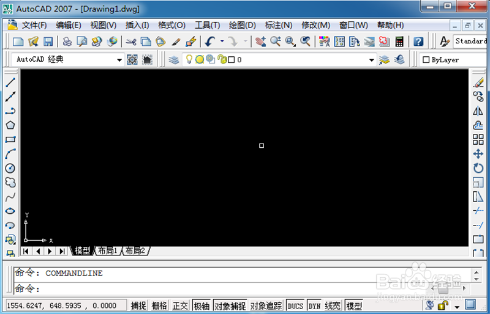Image resolution: width=490 pixels, height=314 pixels.
Task: Open the 文件(F) menu
Action: tap(34, 25)
